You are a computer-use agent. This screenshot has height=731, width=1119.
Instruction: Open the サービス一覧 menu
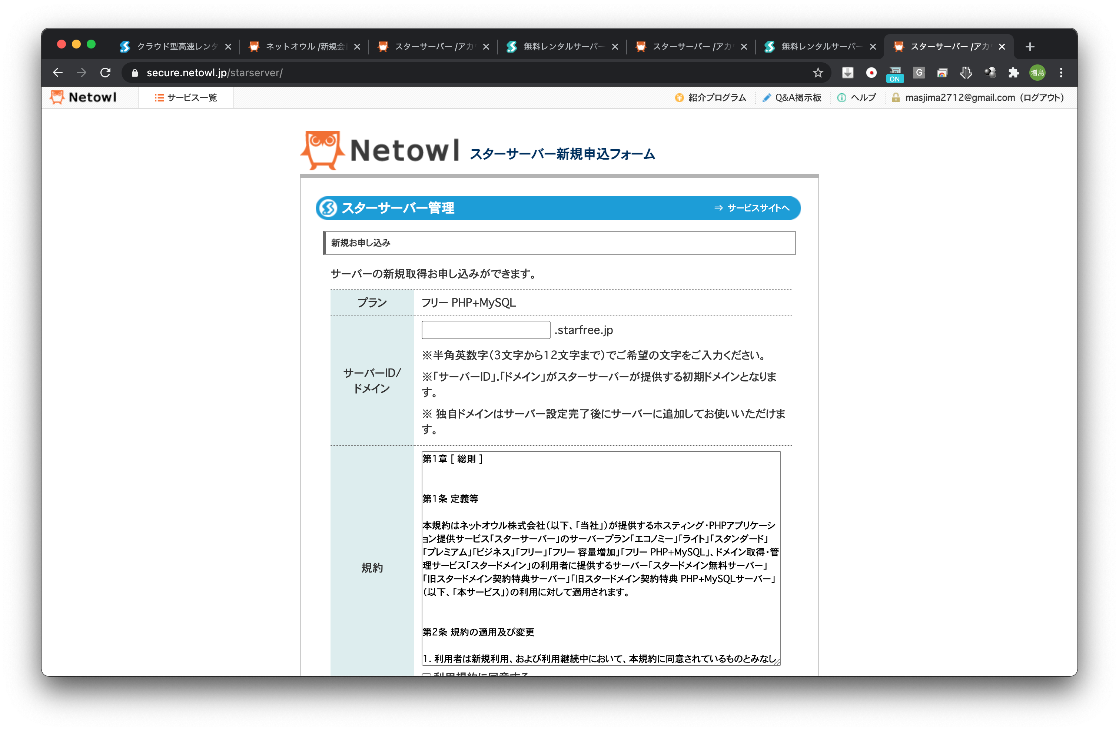[186, 98]
